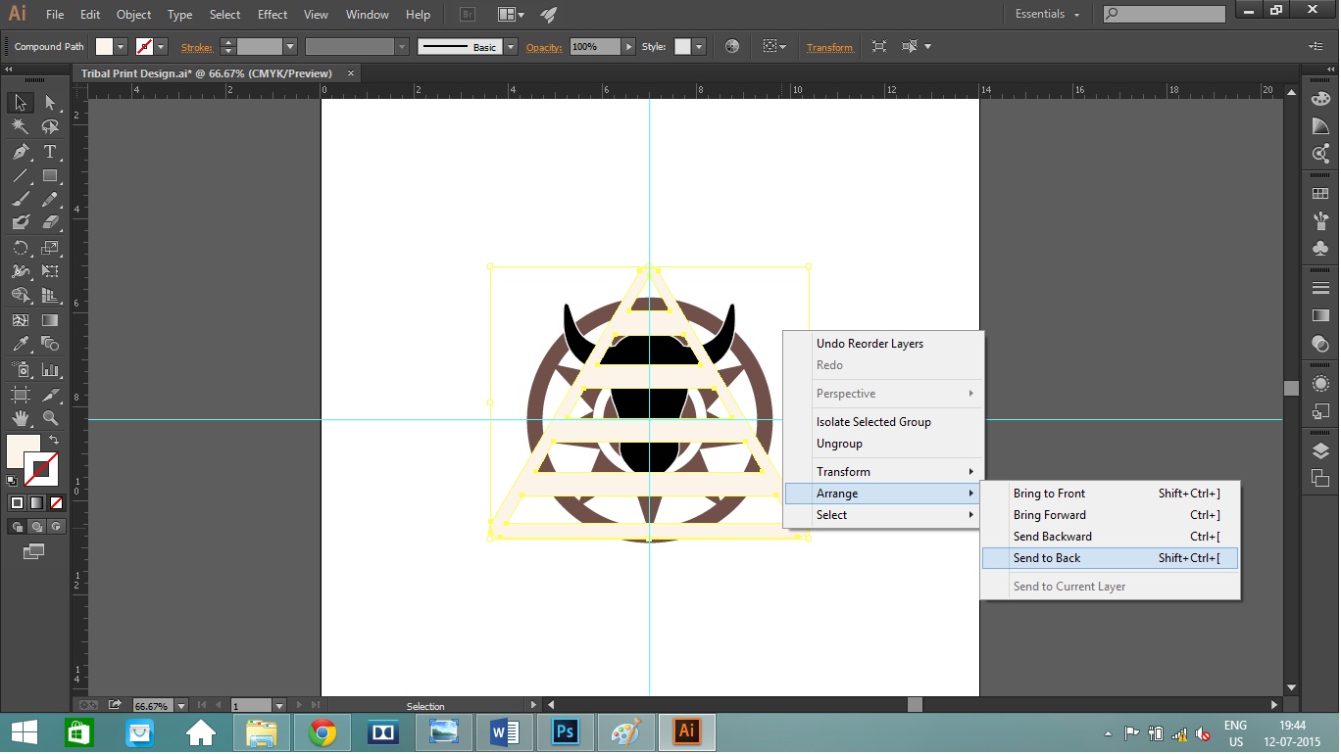Open the Object menu
This screenshot has width=1341, height=754.
pyautogui.click(x=133, y=15)
